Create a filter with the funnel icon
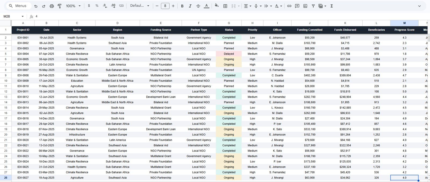 313,6
